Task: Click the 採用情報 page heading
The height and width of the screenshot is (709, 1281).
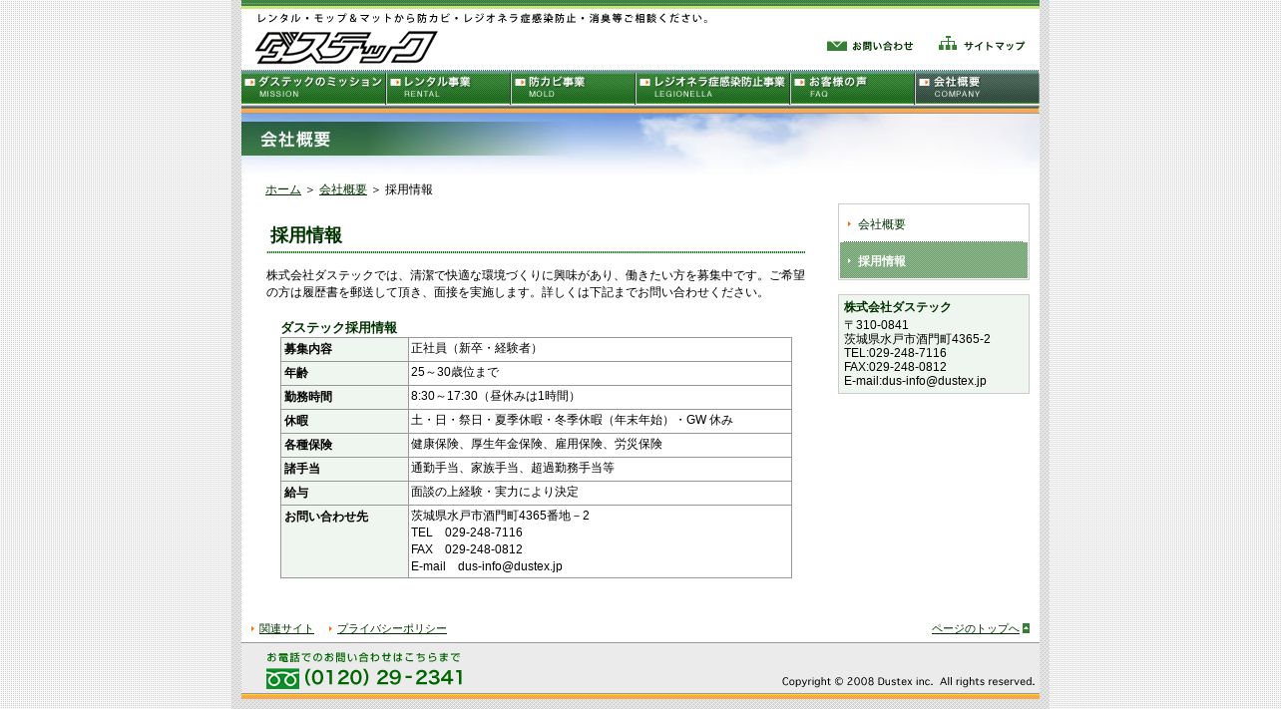Action: point(306,235)
